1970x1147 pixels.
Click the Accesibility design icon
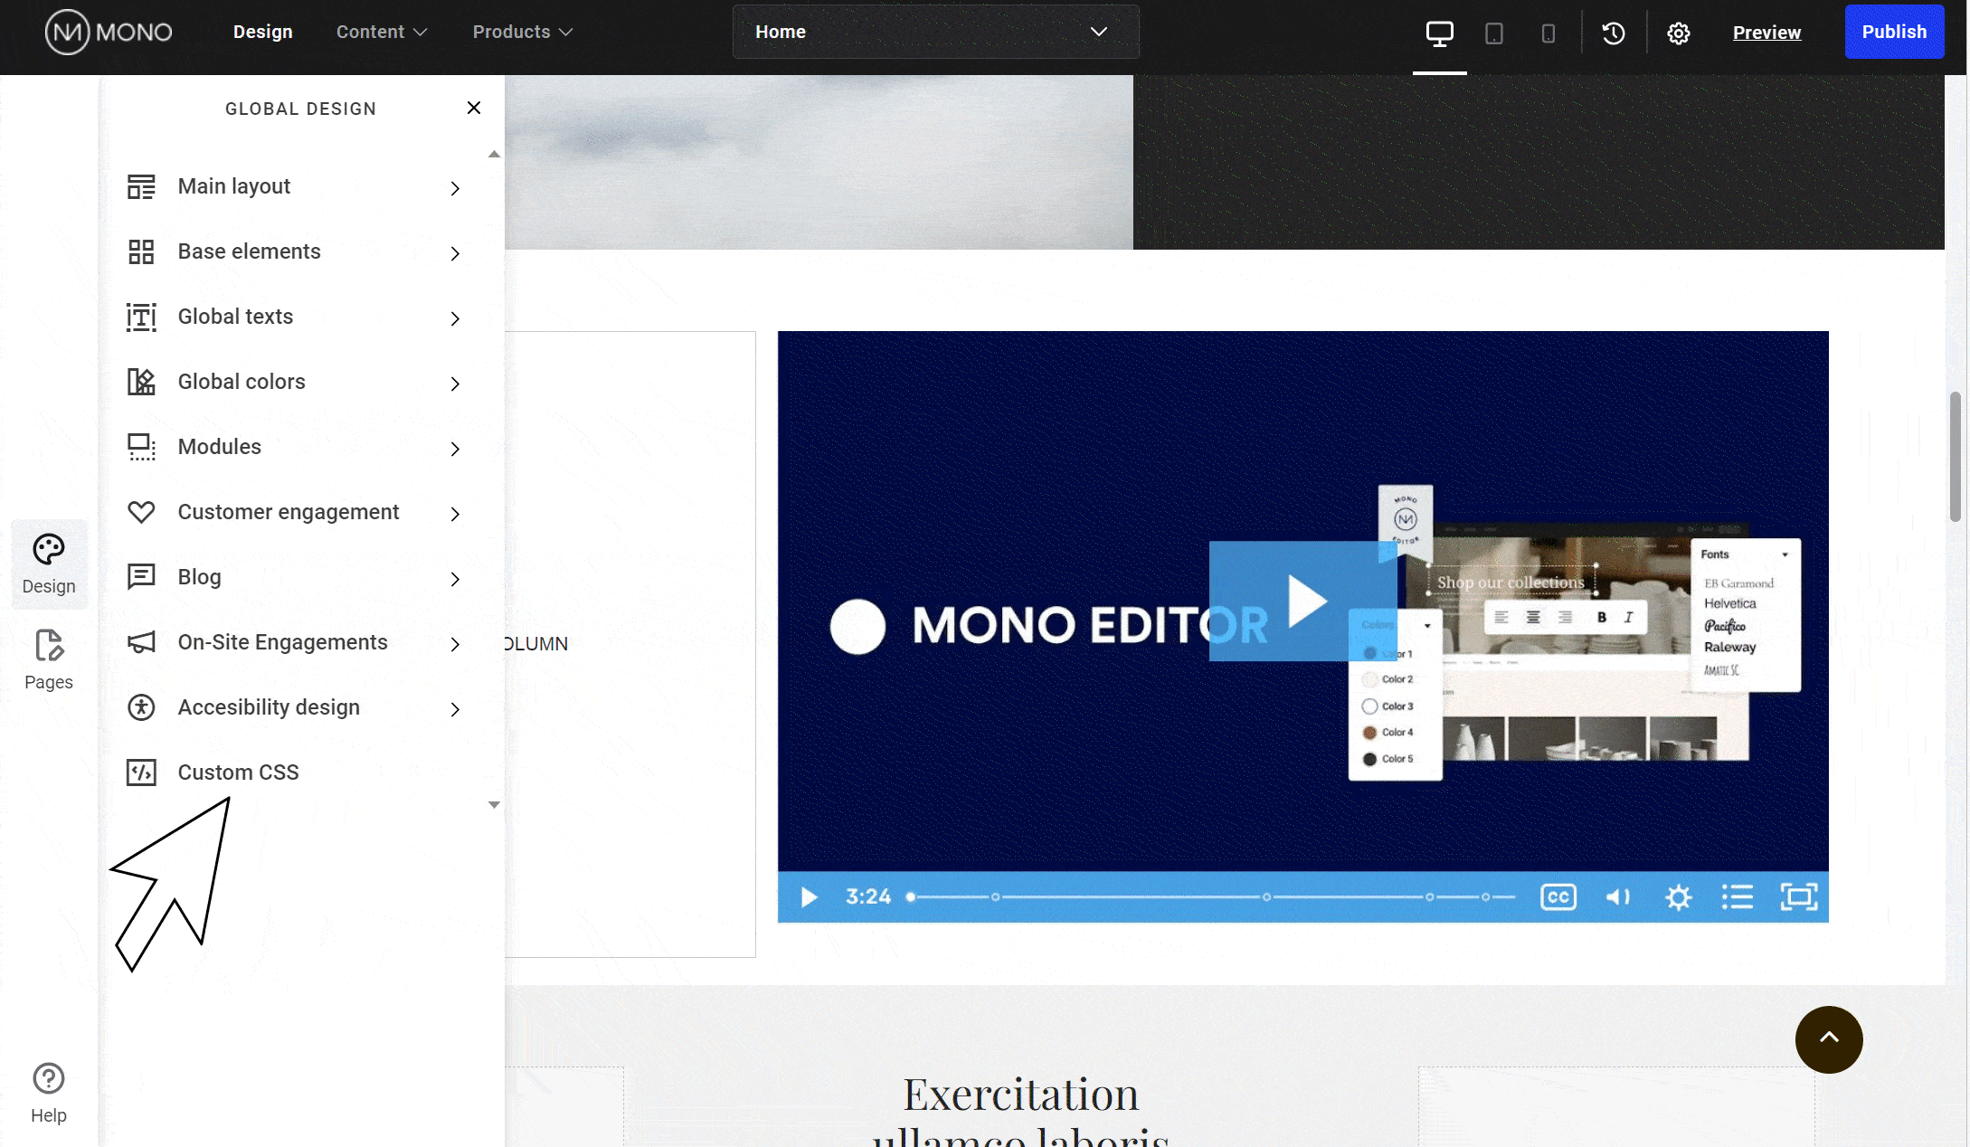click(141, 707)
